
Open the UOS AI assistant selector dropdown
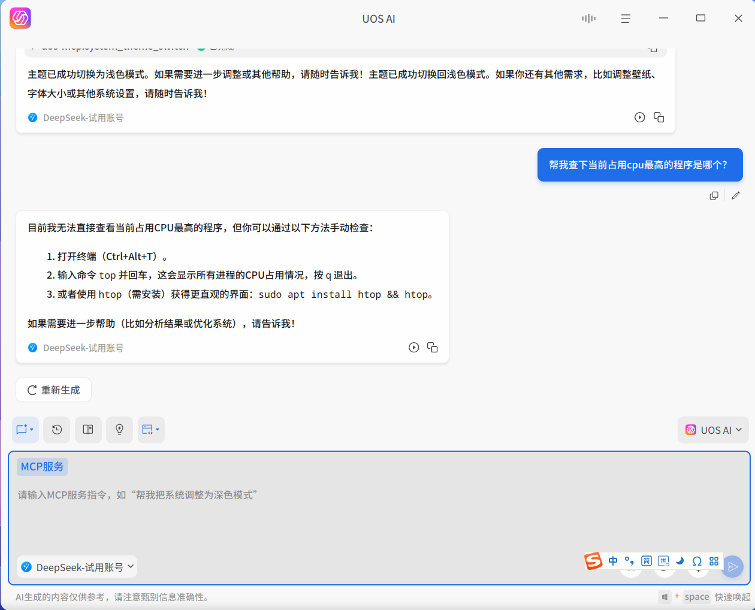tap(713, 430)
